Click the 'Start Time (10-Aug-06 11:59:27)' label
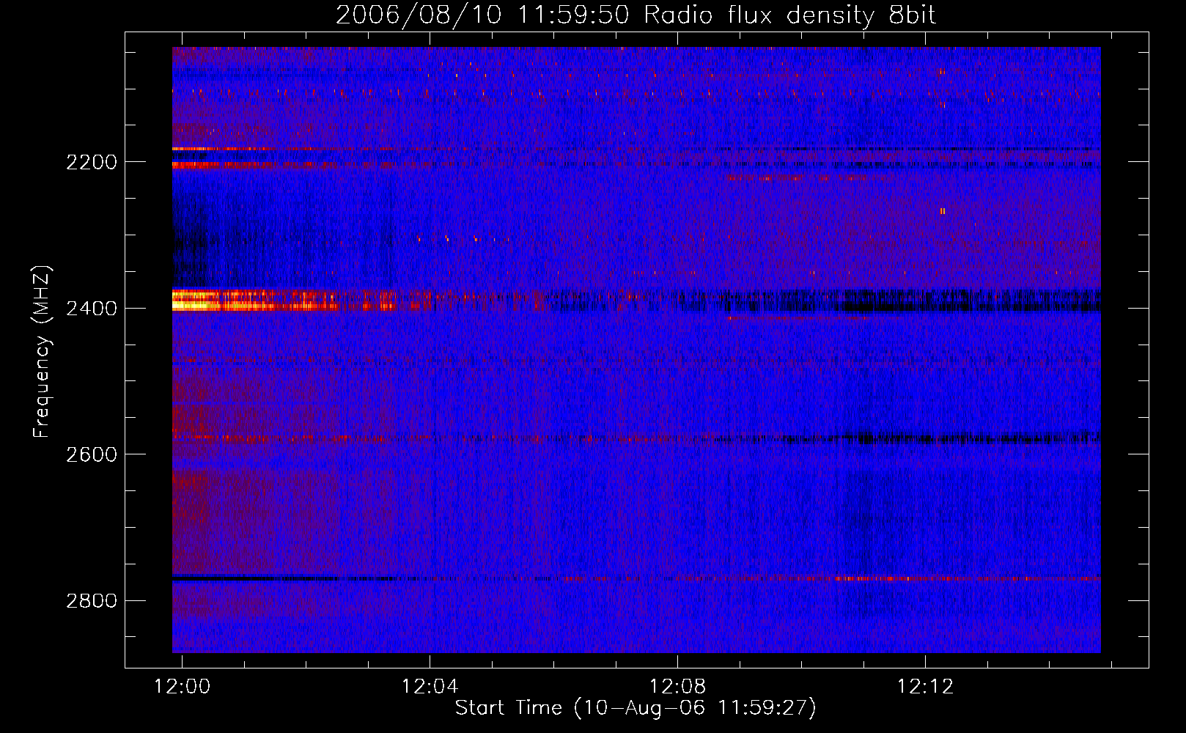1186x733 pixels. pos(636,708)
